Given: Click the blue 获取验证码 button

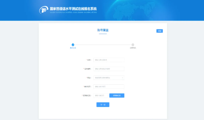Looking at the screenshot, I should point(117,96).
